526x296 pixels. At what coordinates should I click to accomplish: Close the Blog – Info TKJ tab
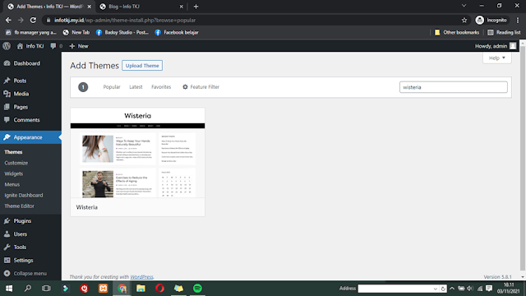181,7
